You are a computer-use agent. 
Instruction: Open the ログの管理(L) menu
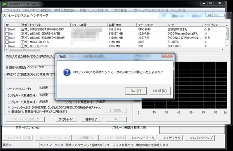(x=121, y=10)
